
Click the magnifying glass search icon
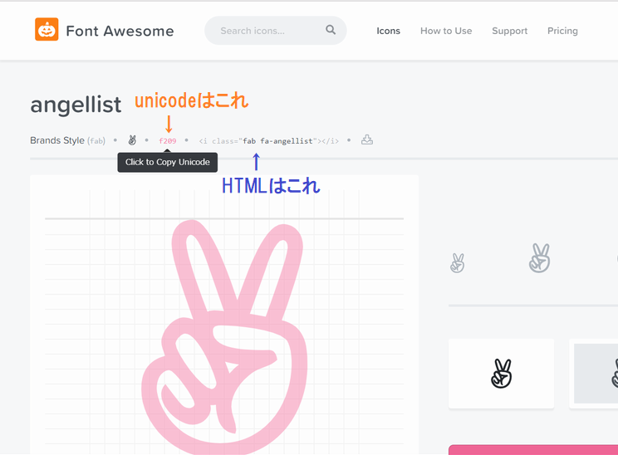[x=331, y=30]
